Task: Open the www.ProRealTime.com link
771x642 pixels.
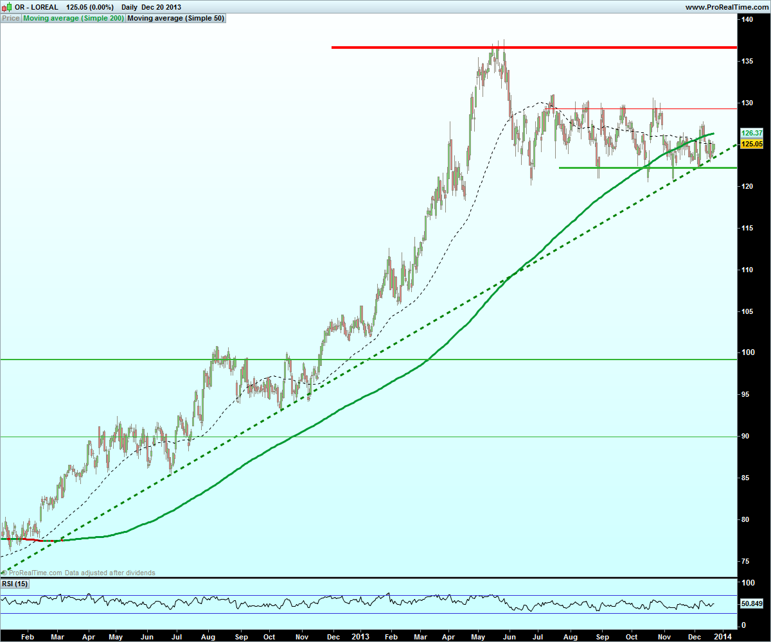Action: (x=727, y=7)
